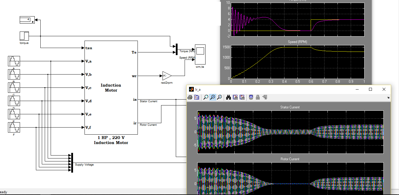
Task: Select the Induction Motor subsystem block
Action: coord(111,87)
